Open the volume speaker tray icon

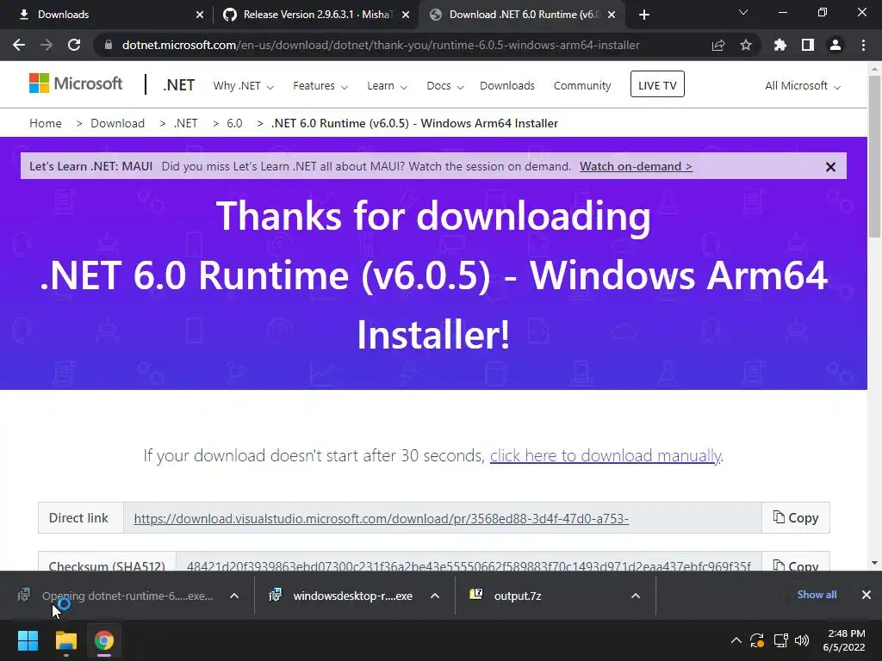[x=802, y=640]
